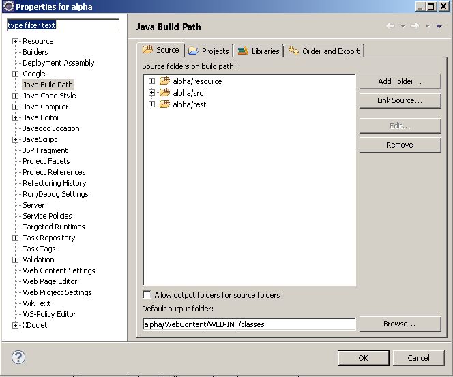Select Refactoring History tree item
This screenshot has height=377, width=453.
55,183
